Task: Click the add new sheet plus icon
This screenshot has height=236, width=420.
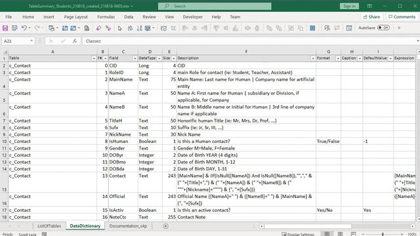Action: pyautogui.click(x=165, y=226)
